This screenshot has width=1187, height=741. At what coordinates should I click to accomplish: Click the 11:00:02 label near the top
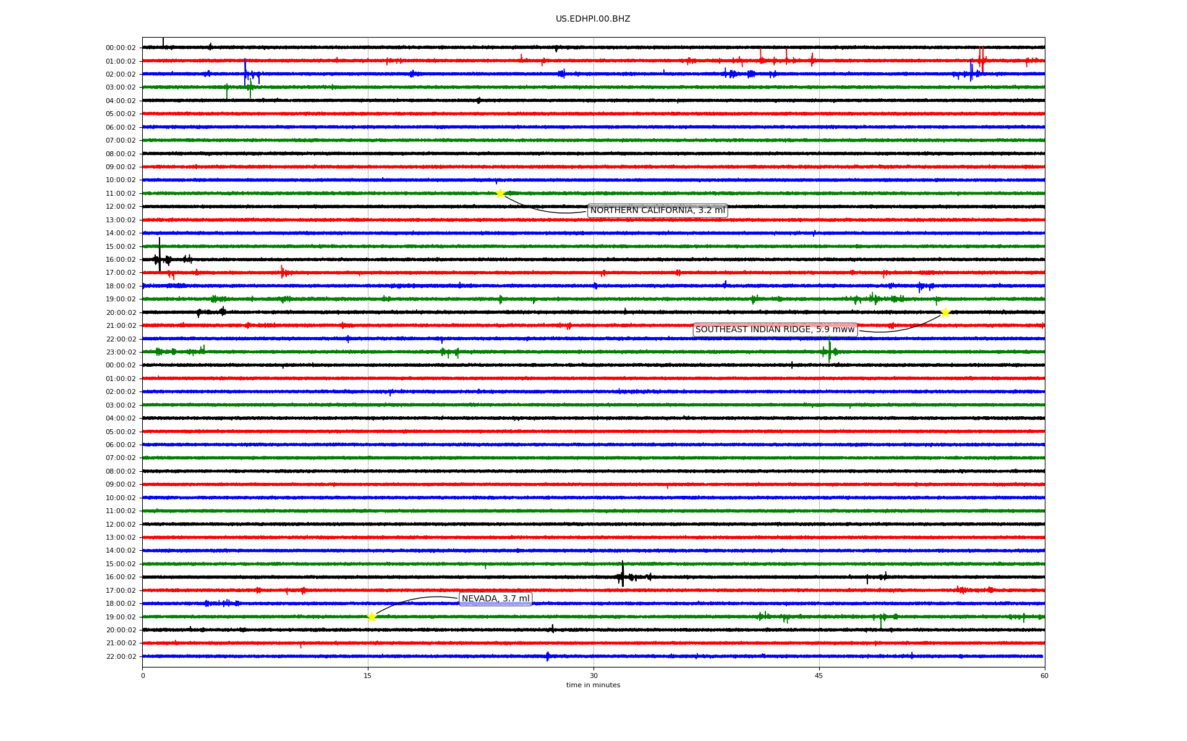pyautogui.click(x=121, y=193)
